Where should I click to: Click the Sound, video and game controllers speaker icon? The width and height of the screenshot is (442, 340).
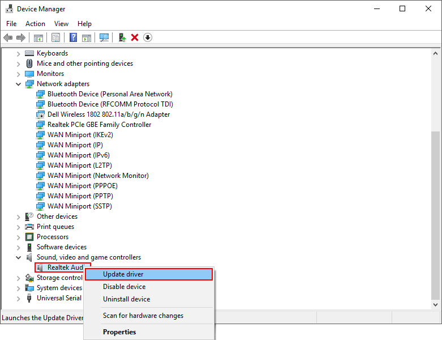pyautogui.click(x=29, y=257)
